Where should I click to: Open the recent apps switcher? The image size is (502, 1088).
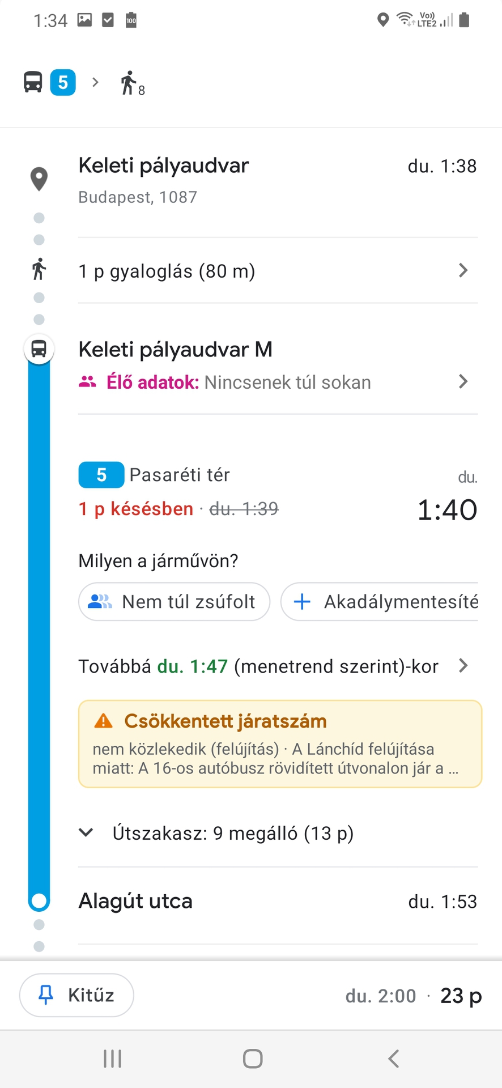[112, 1059]
